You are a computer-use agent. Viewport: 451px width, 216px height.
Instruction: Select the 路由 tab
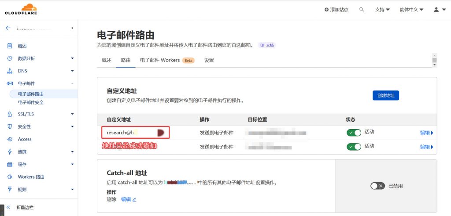(x=126, y=60)
